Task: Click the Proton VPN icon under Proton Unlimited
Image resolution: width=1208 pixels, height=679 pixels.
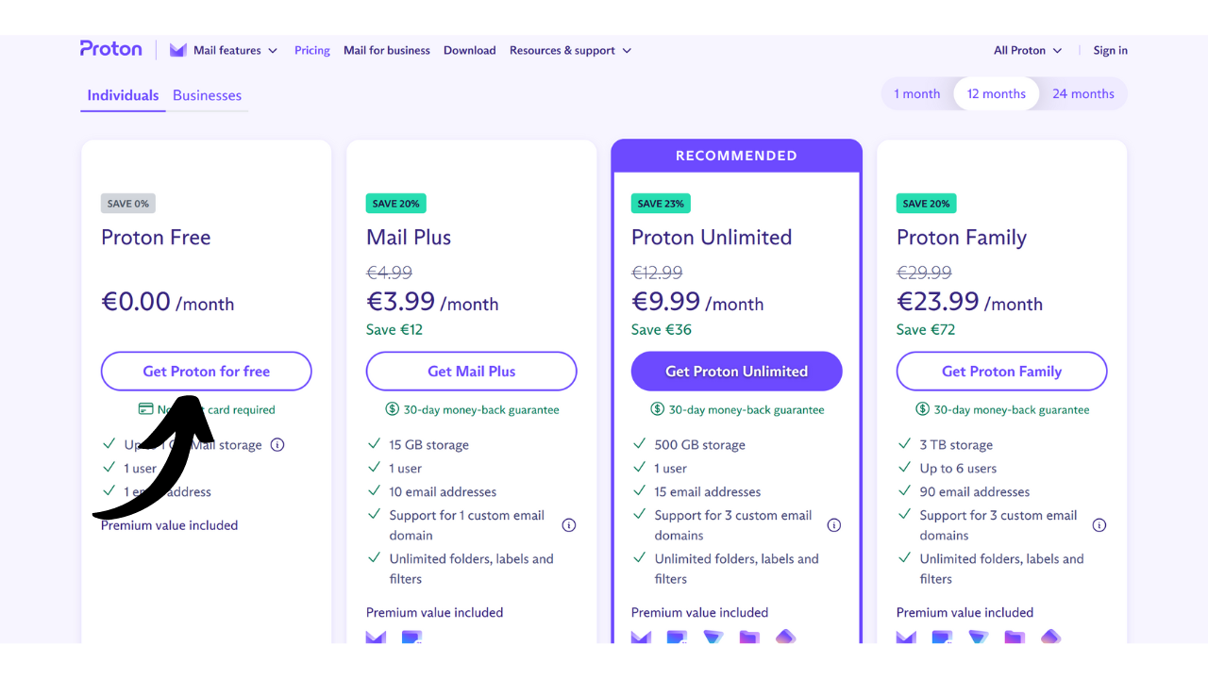Action: (x=713, y=647)
